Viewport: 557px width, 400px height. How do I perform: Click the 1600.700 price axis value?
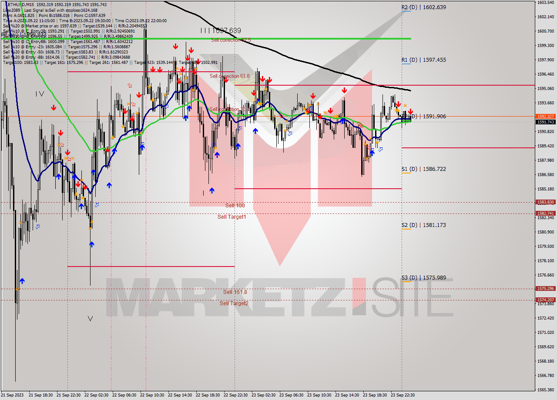click(x=546, y=31)
